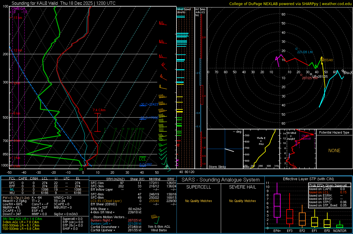
Task: Click the -30 C=22423' level label
Action: click(149, 104)
